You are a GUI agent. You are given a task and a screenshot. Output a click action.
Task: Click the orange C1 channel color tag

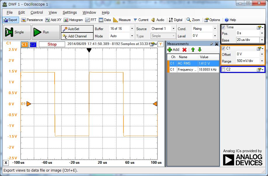coord(25,44)
